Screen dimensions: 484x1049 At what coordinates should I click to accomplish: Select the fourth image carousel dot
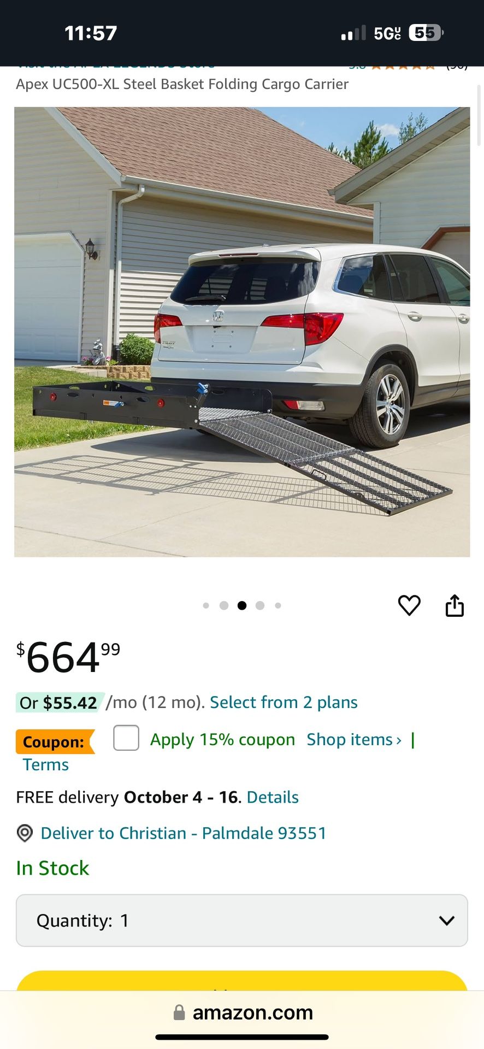pyautogui.click(x=260, y=605)
